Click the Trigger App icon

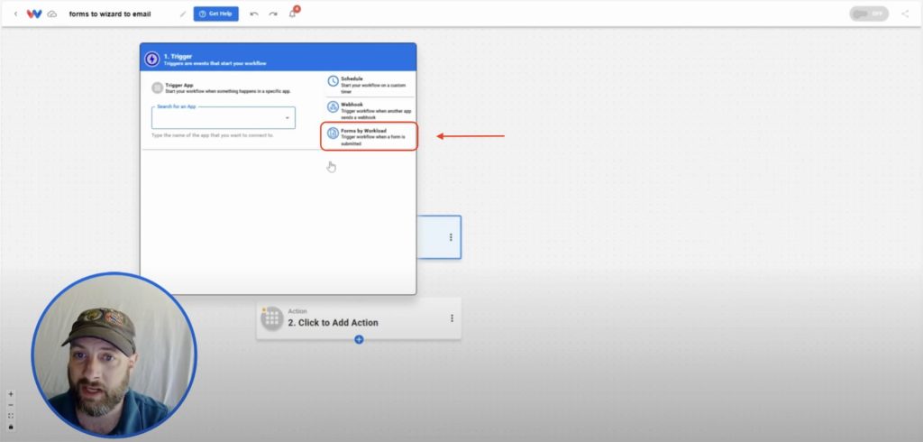(x=157, y=87)
